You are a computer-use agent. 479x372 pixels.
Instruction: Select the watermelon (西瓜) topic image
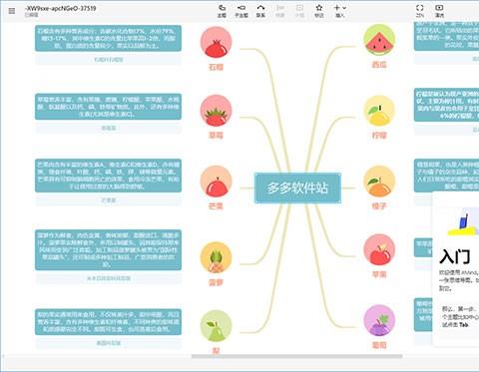379,40
